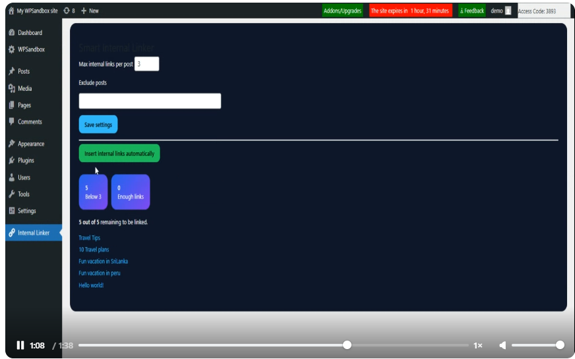Click the Comments speech bubble icon
The width and height of the screenshot is (575, 359).
tap(12, 122)
